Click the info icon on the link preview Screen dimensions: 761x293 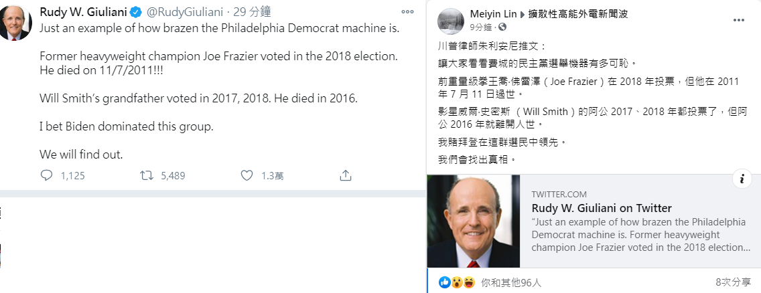(742, 179)
